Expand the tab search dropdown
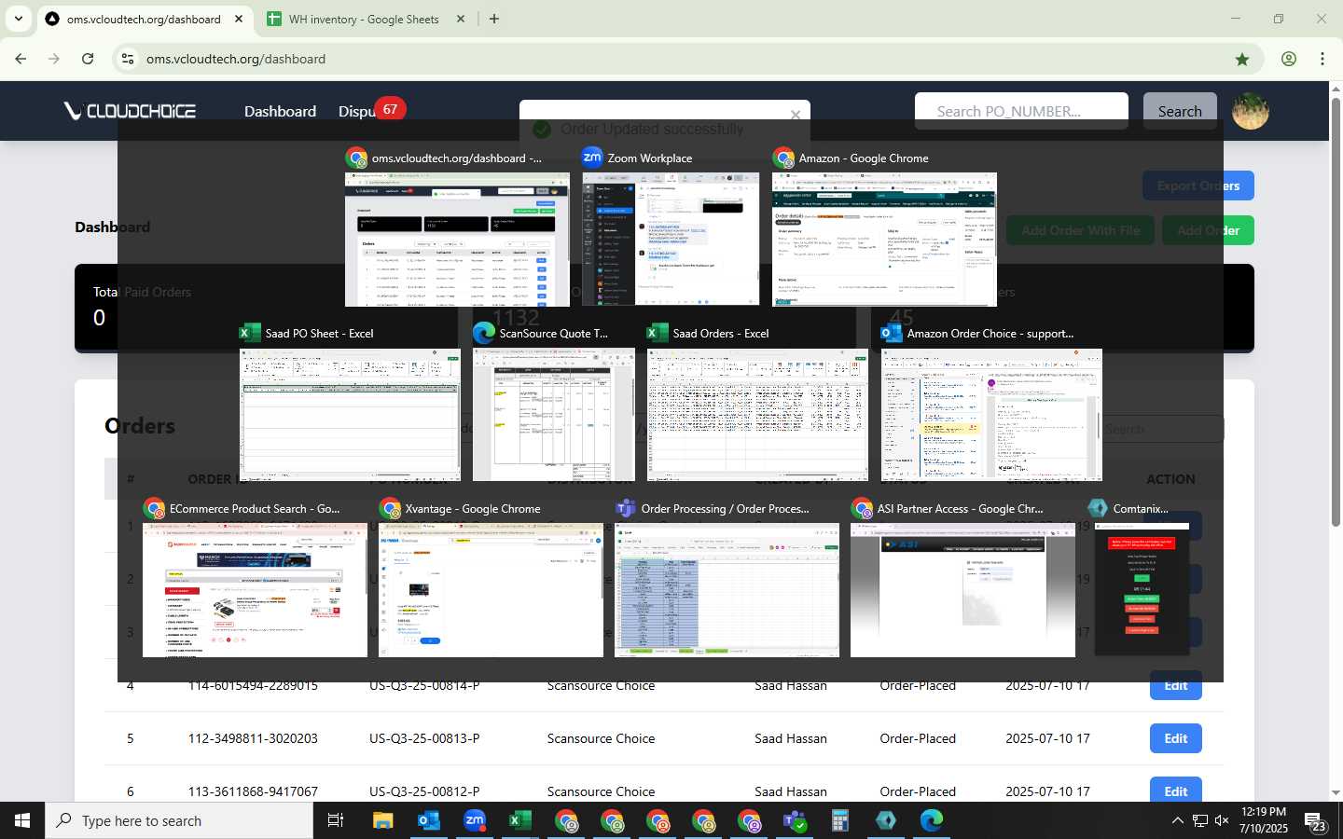The image size is (1343, 839). tap(19, 19)
